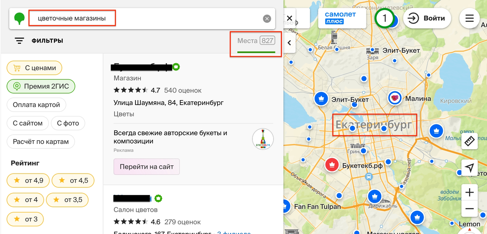Image resolution: width=487 pixels, height=234 pixels.
Task: Click the verified green badge of first listing
Action: (176, 67)
